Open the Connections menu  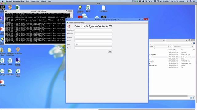pyautogui.click(x=35, y=1)
